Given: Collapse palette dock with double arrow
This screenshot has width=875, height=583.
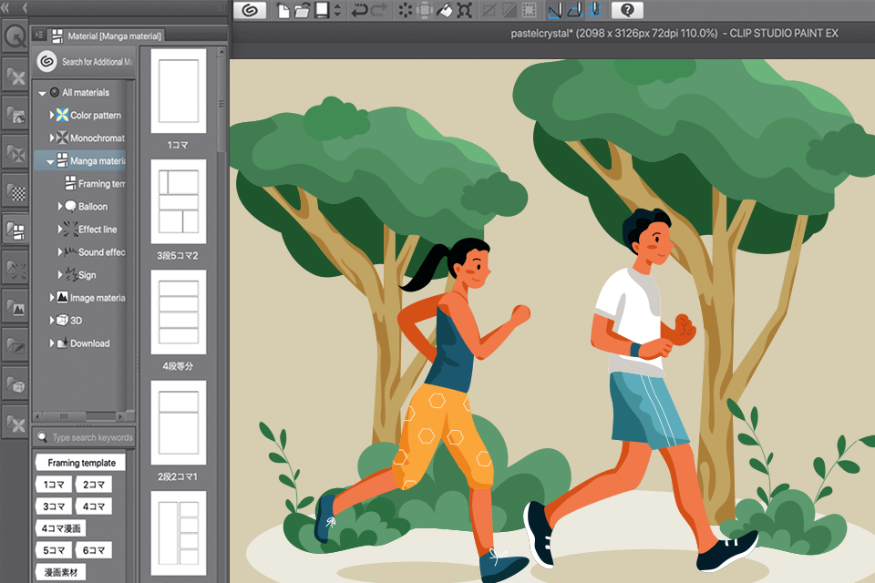Looking at the screenshot, I should point(6,8).
